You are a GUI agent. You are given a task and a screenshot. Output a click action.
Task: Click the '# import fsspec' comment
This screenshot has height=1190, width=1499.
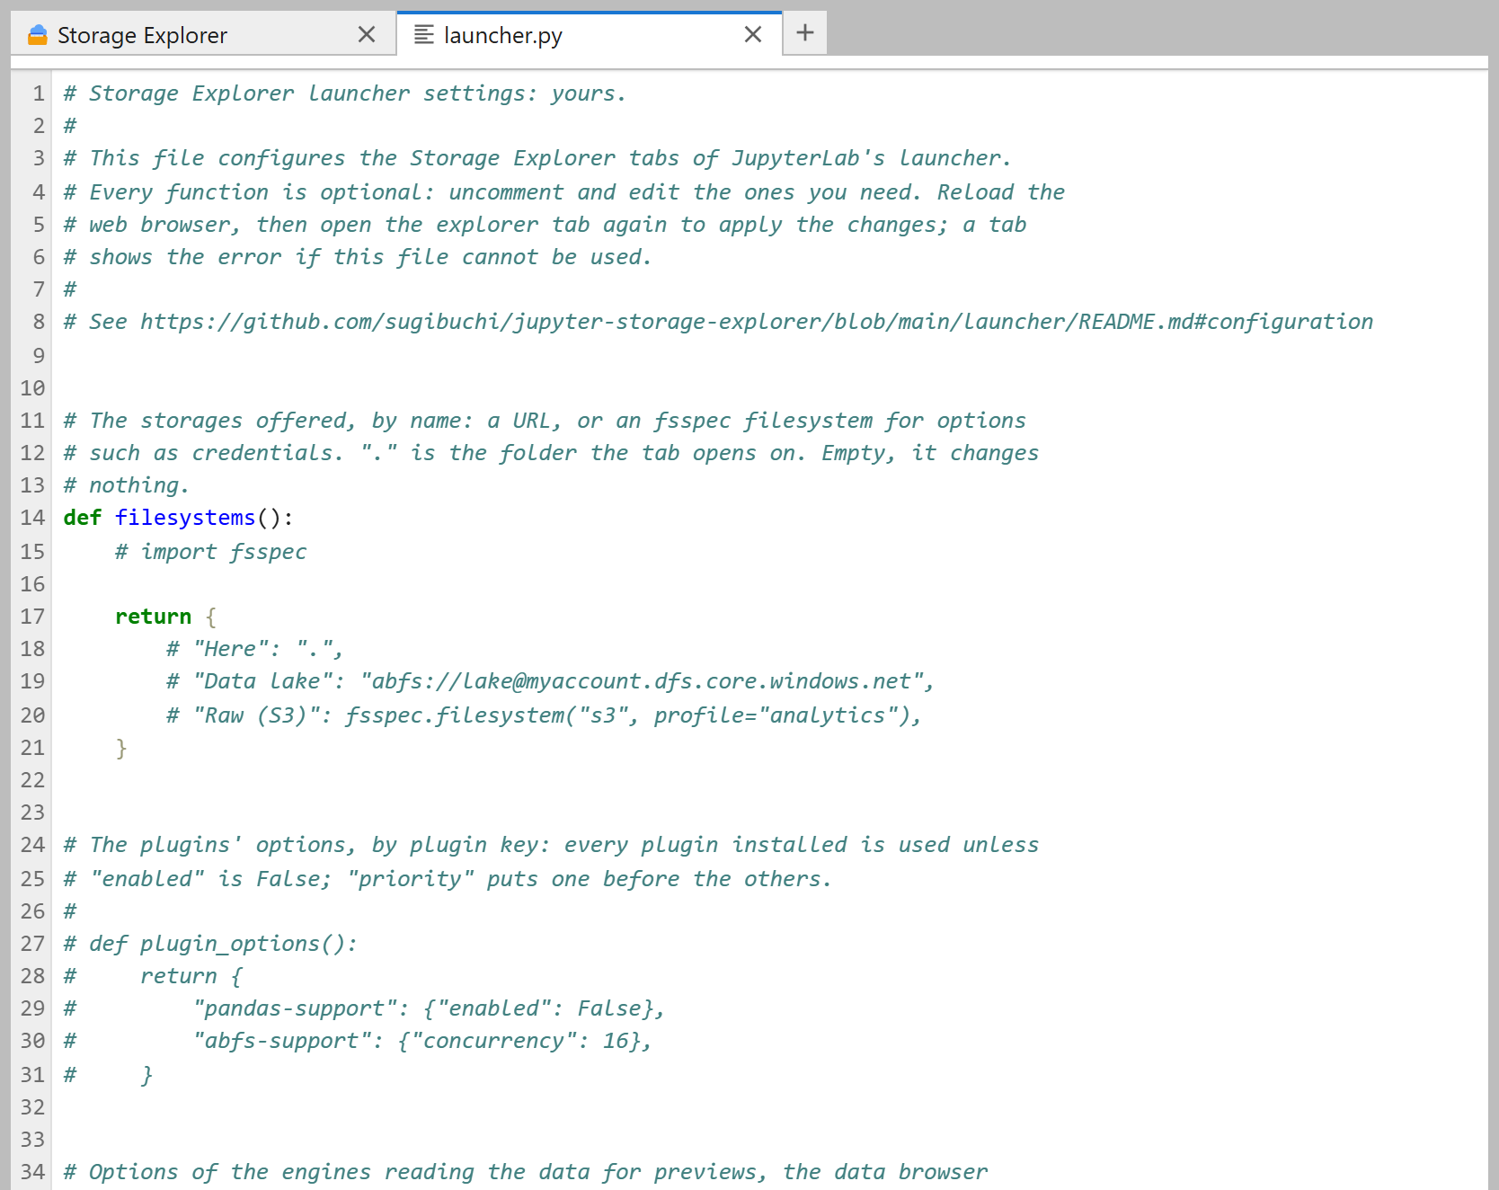(210, 552)
